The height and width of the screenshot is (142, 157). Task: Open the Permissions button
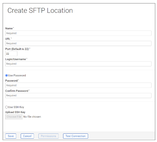point(48,136)
